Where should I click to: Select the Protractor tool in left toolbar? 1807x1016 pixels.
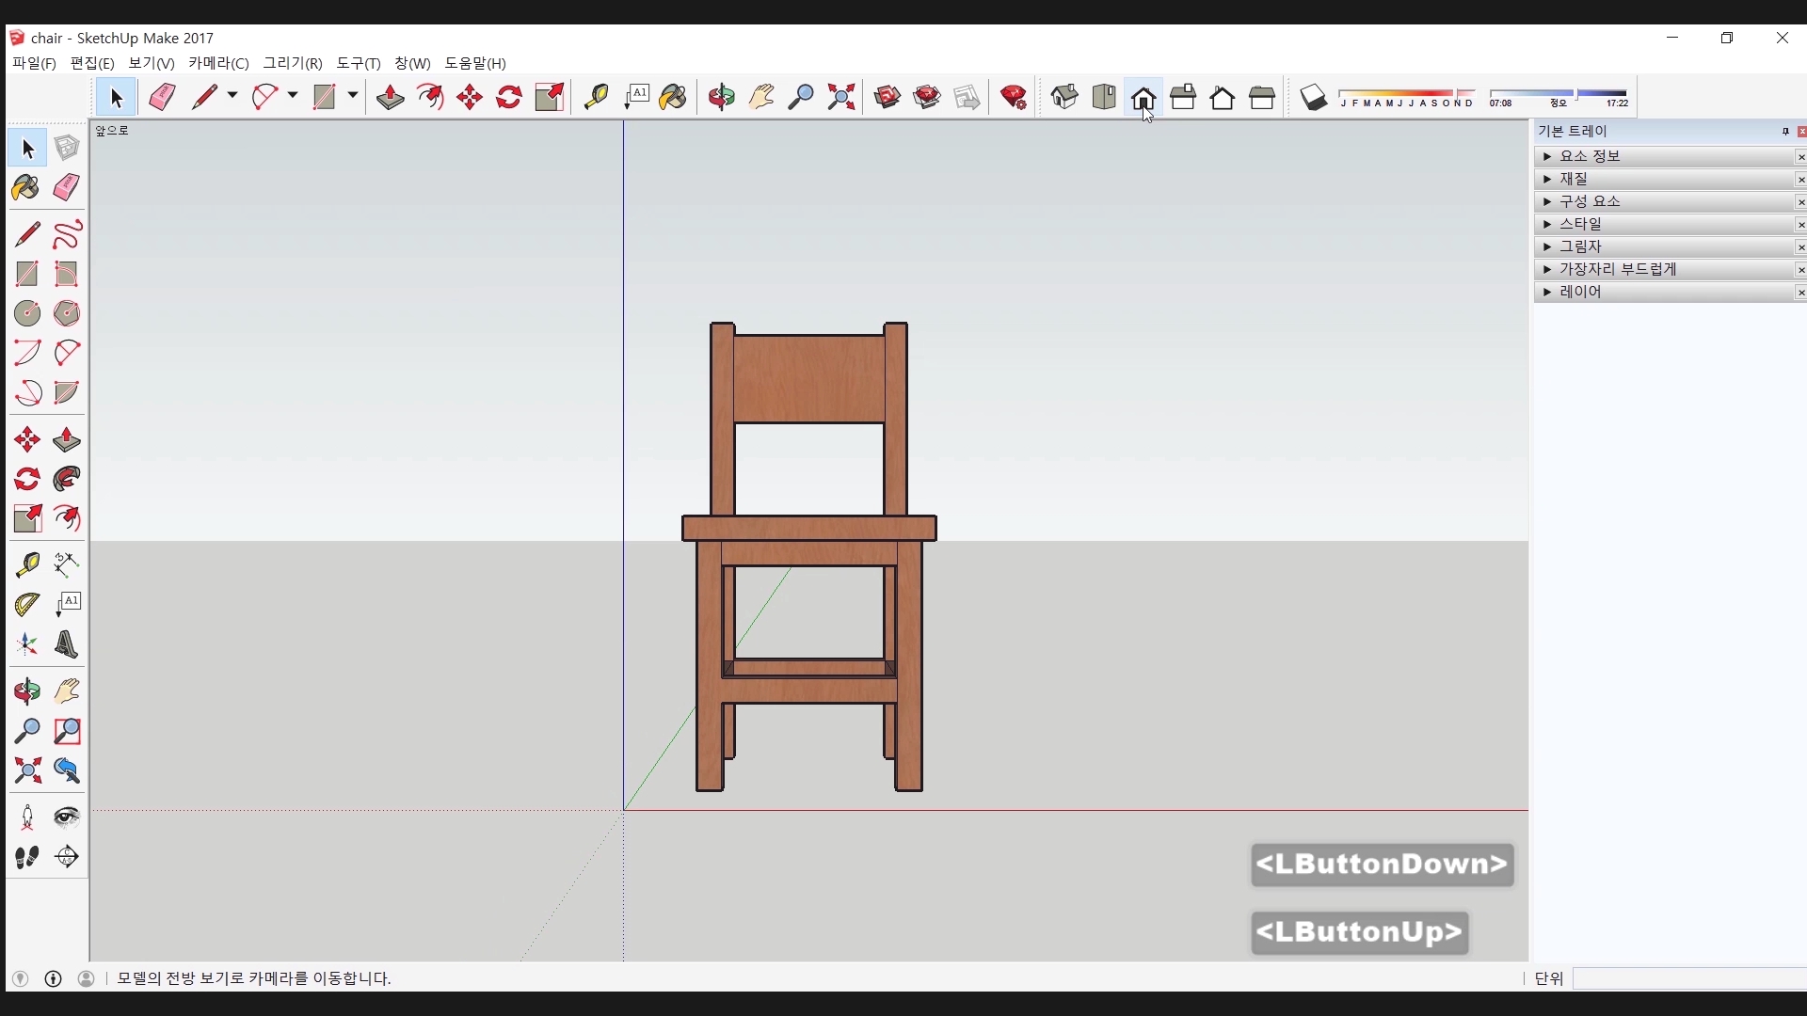coord(27,604)
